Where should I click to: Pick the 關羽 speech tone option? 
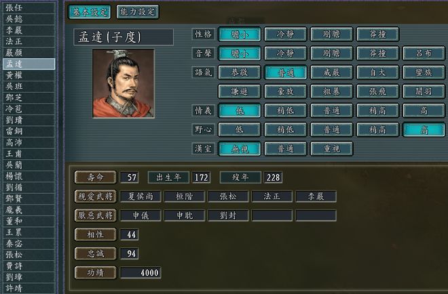click(424, 91)
